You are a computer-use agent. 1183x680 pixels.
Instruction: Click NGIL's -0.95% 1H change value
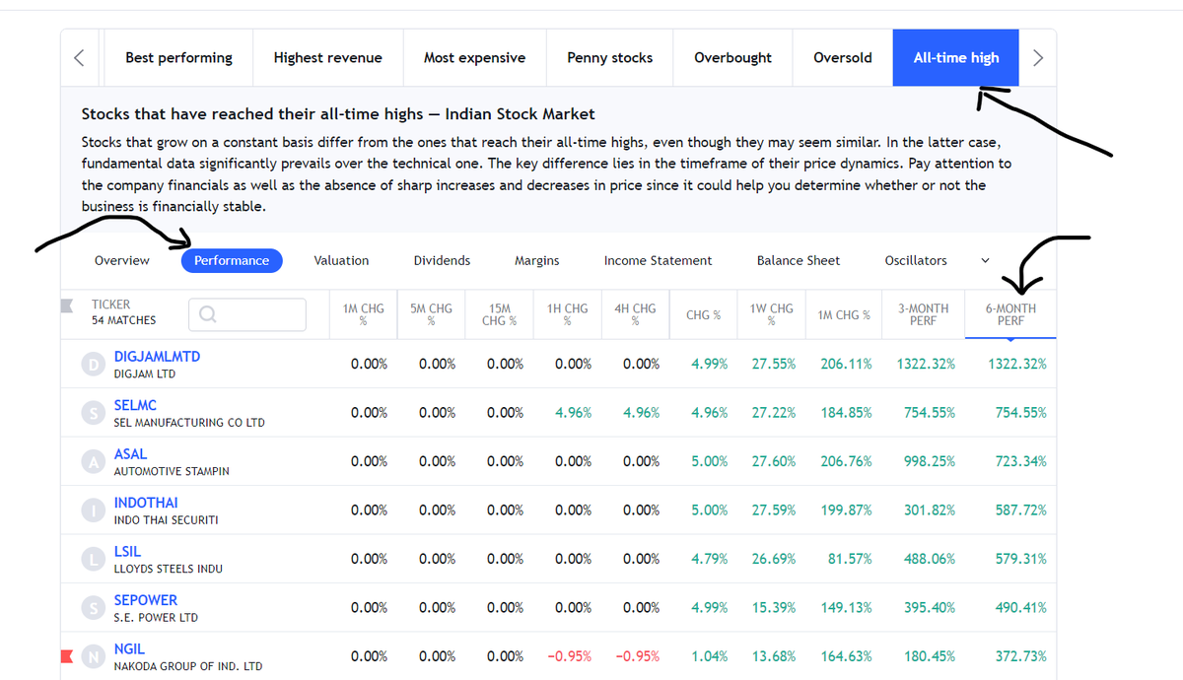570,656
